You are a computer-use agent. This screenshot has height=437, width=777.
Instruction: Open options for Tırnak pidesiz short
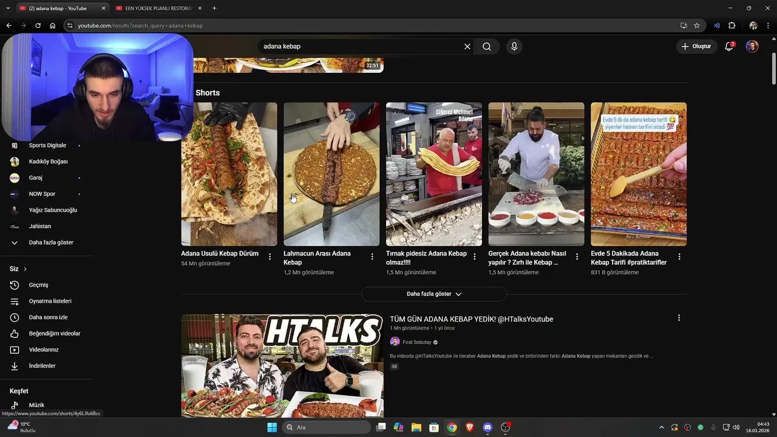point(475,257)
